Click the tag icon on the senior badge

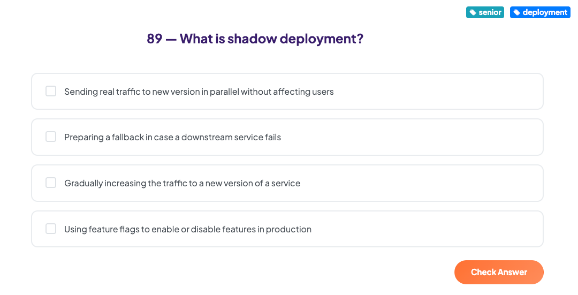coord(473,12)
